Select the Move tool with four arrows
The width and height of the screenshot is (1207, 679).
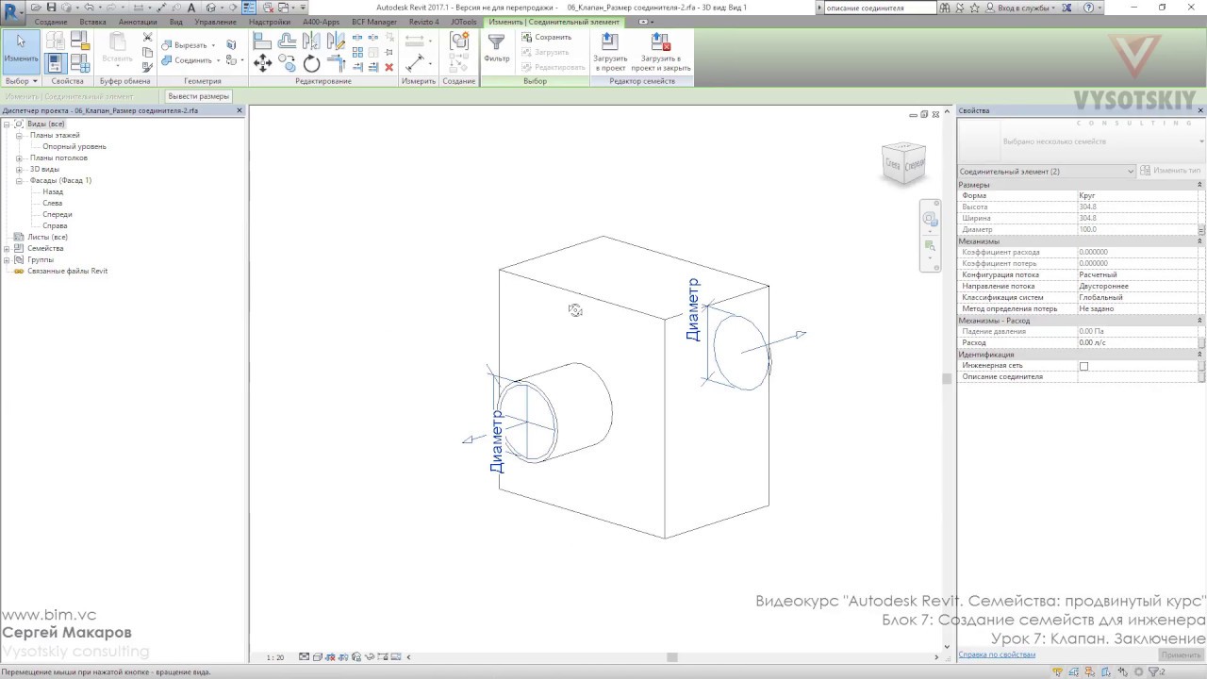263,63
